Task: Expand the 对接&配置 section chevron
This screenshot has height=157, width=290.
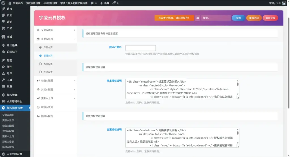Action: point(74,89)
